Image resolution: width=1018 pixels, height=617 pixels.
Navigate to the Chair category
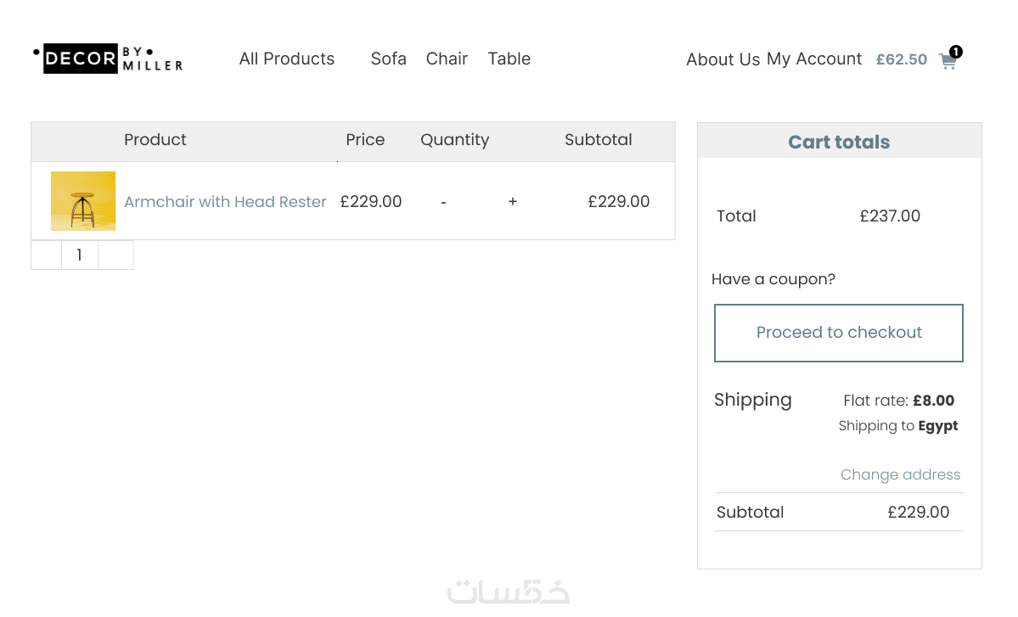[x=447, y=59]
